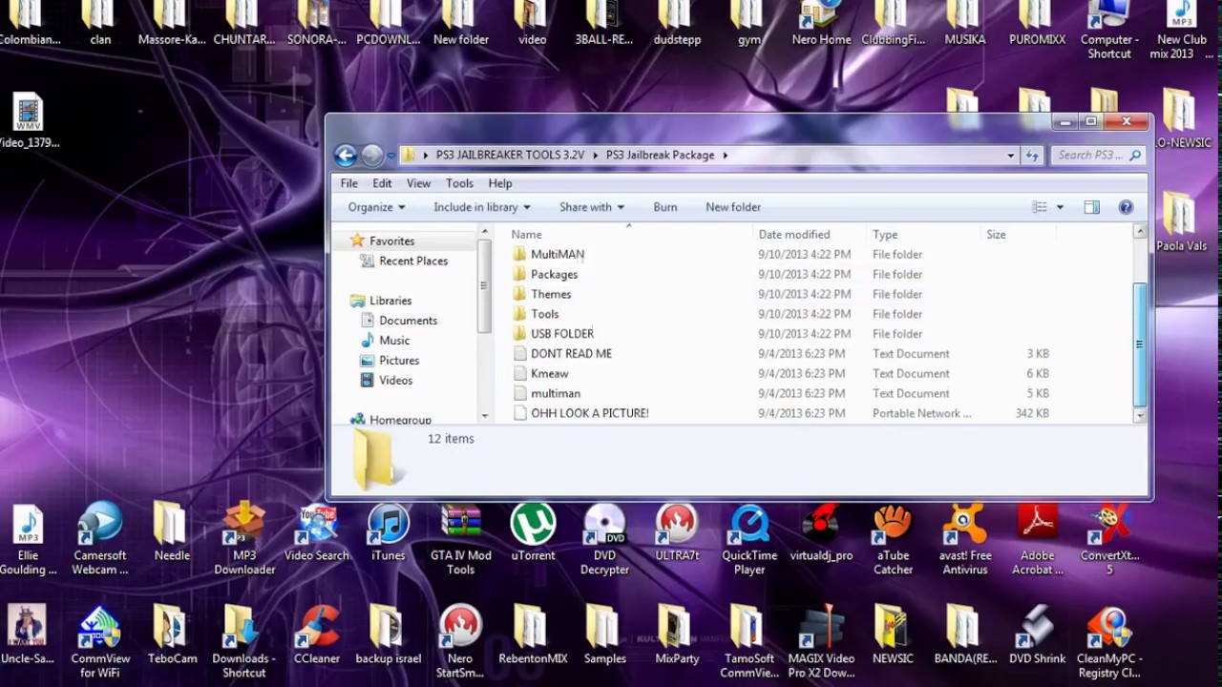Open Nero Home desktop shortcut
1222x687 pixels.
pos(821,24)
